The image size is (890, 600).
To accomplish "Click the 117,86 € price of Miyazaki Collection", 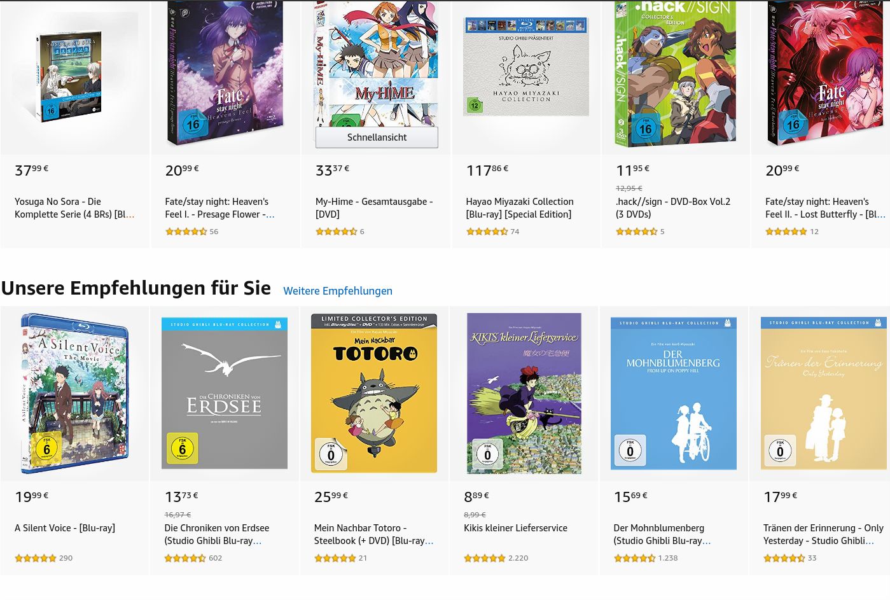I will pos(487,171).
